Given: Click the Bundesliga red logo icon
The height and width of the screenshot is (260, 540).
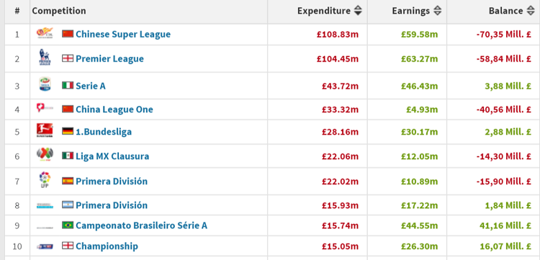Looking at the screenshot, I should pos(45,130).
